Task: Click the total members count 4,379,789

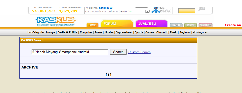Action: point(68,11)
